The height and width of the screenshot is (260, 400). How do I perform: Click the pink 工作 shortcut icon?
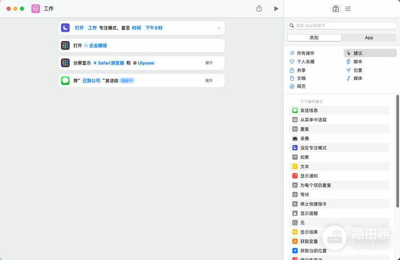[36, 8]
